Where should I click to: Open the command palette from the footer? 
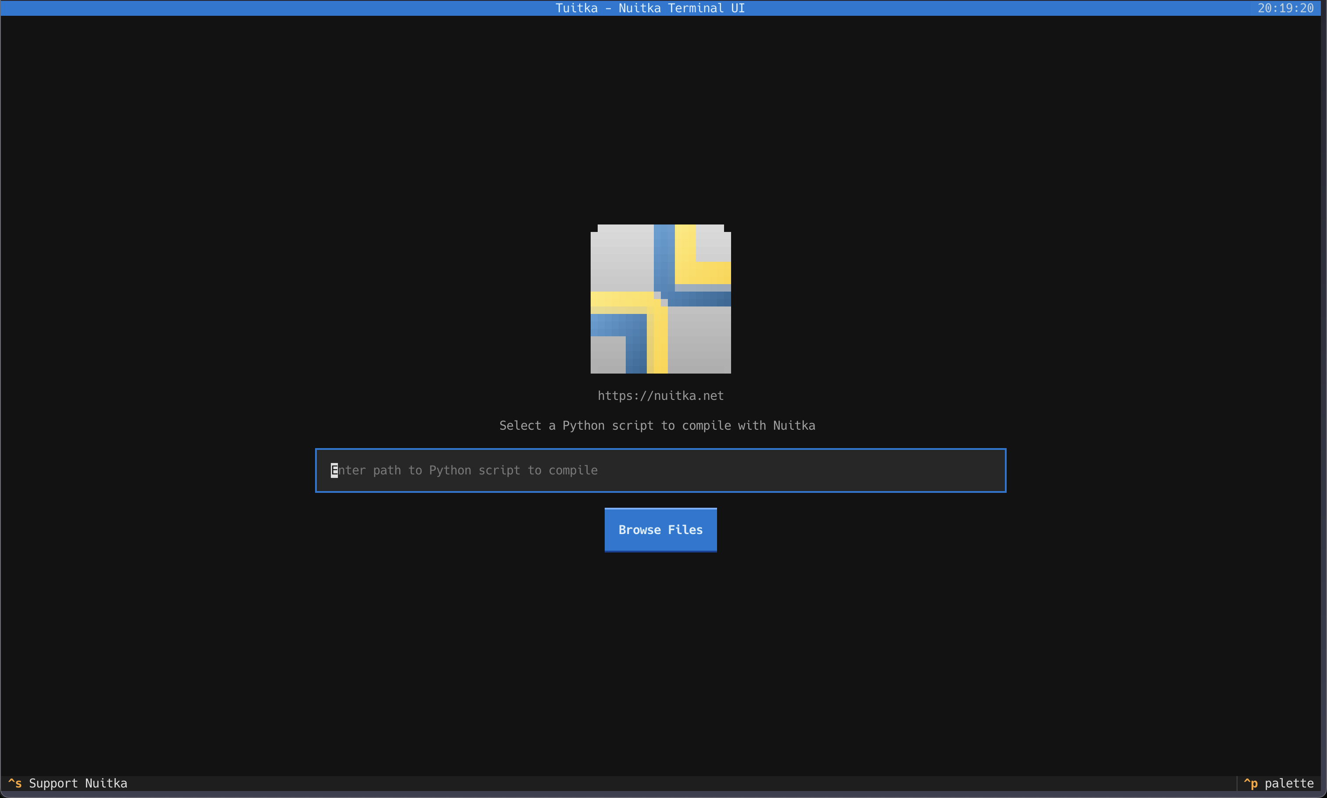(x=1279, y=783)
